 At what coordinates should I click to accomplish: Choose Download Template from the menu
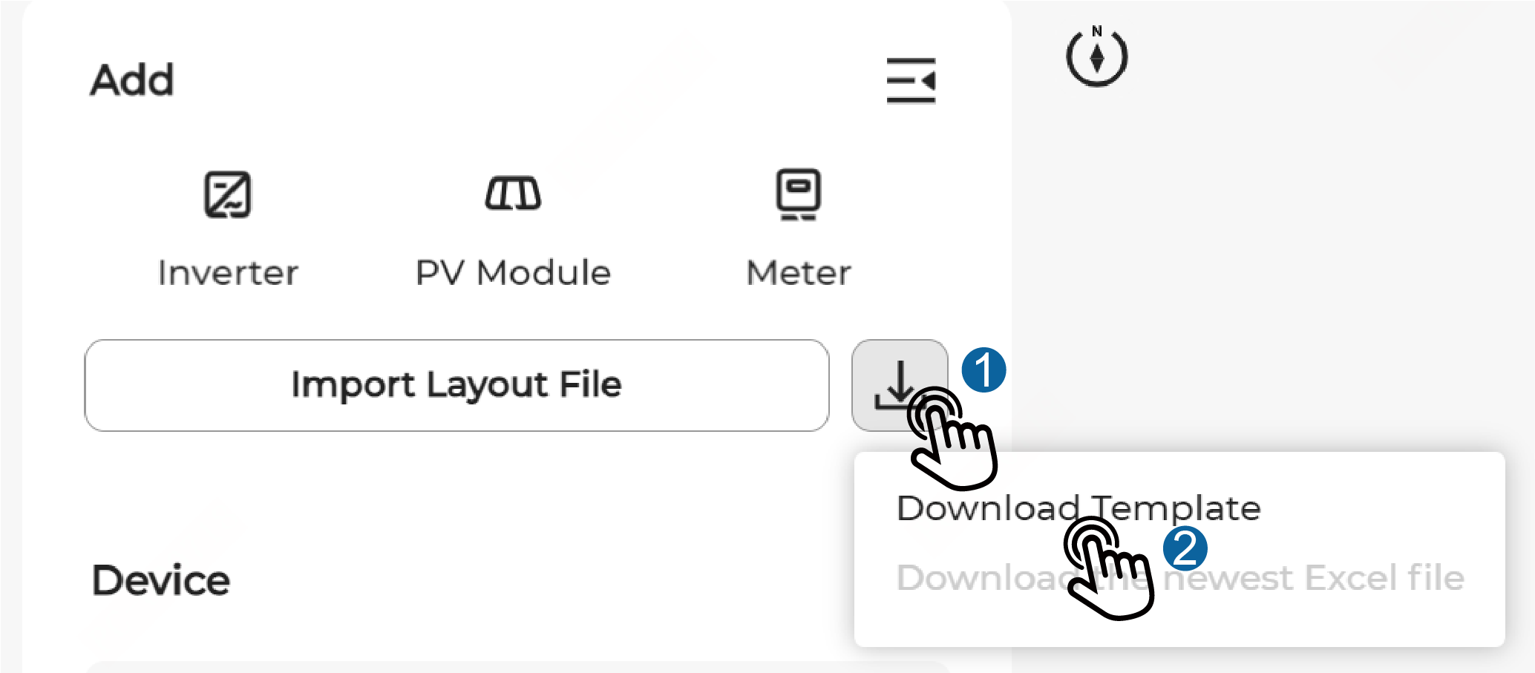[x=1078, y=509]
